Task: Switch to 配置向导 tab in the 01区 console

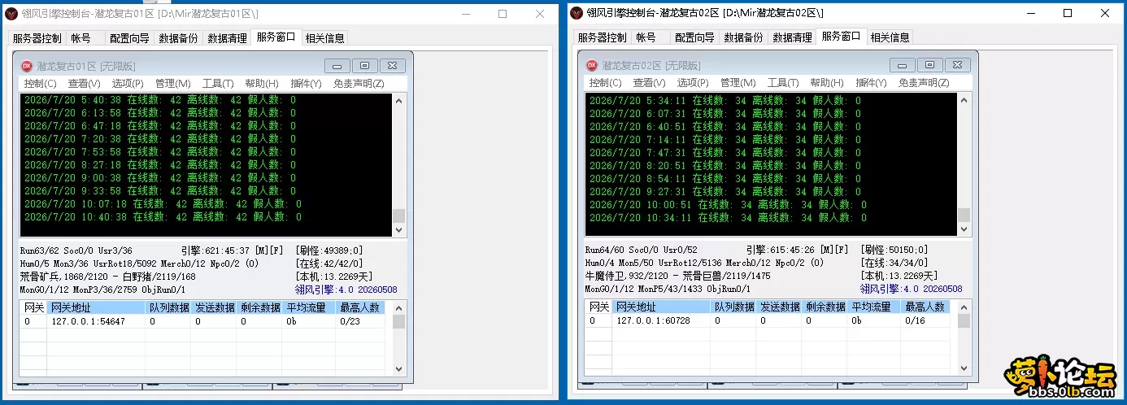Action: tap(129, 38)
